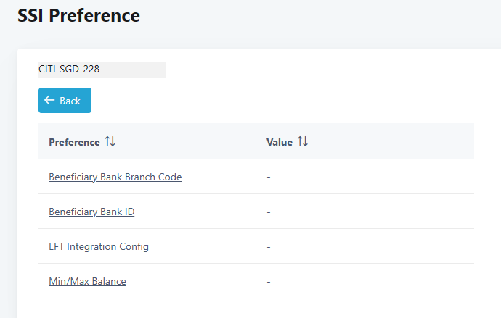
Task: Select the EFT Integration Config link
Action: point(99,246)
